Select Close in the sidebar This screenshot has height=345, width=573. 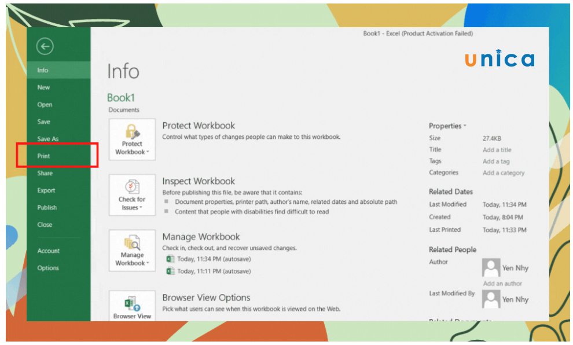point(58,225)
